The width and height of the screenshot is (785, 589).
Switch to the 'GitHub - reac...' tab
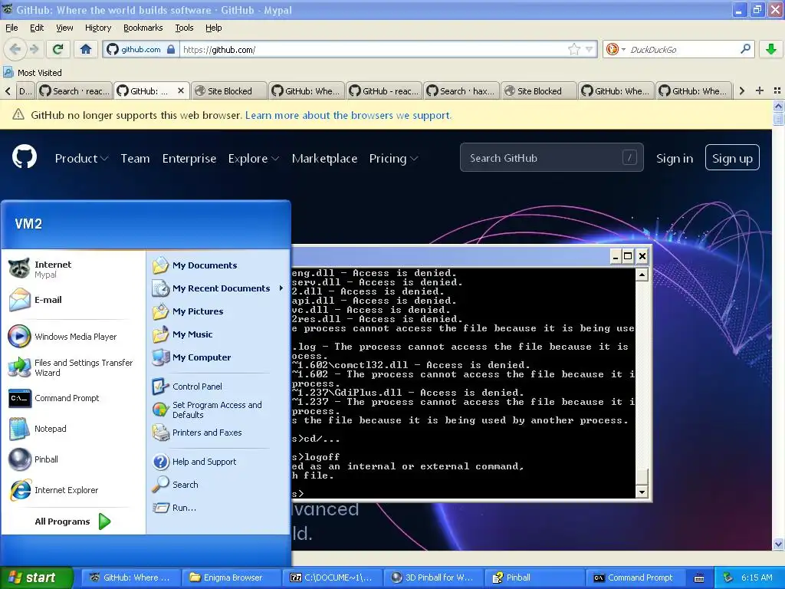[384, 90]
